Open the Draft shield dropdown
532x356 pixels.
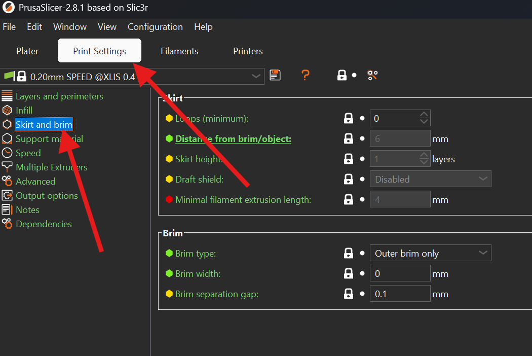430,180
